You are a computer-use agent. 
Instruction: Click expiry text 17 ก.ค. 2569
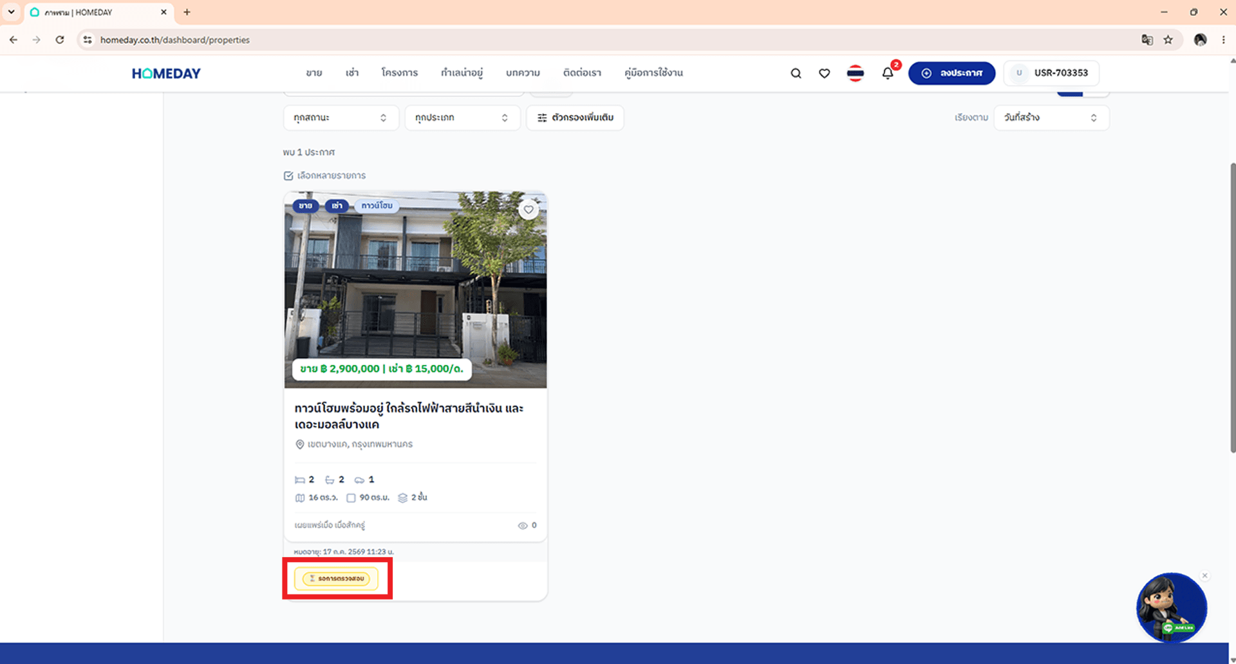(344, 552)
